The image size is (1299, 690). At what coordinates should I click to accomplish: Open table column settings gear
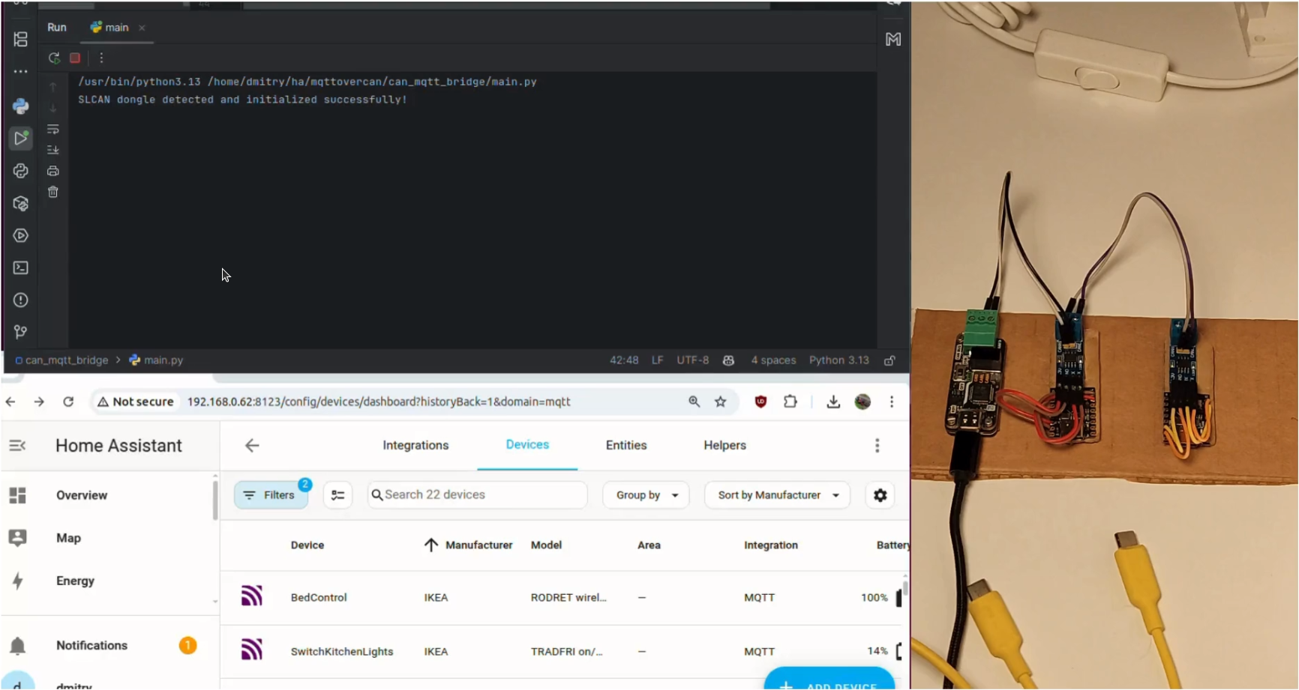pyautogui.click(x=880, y=495)
